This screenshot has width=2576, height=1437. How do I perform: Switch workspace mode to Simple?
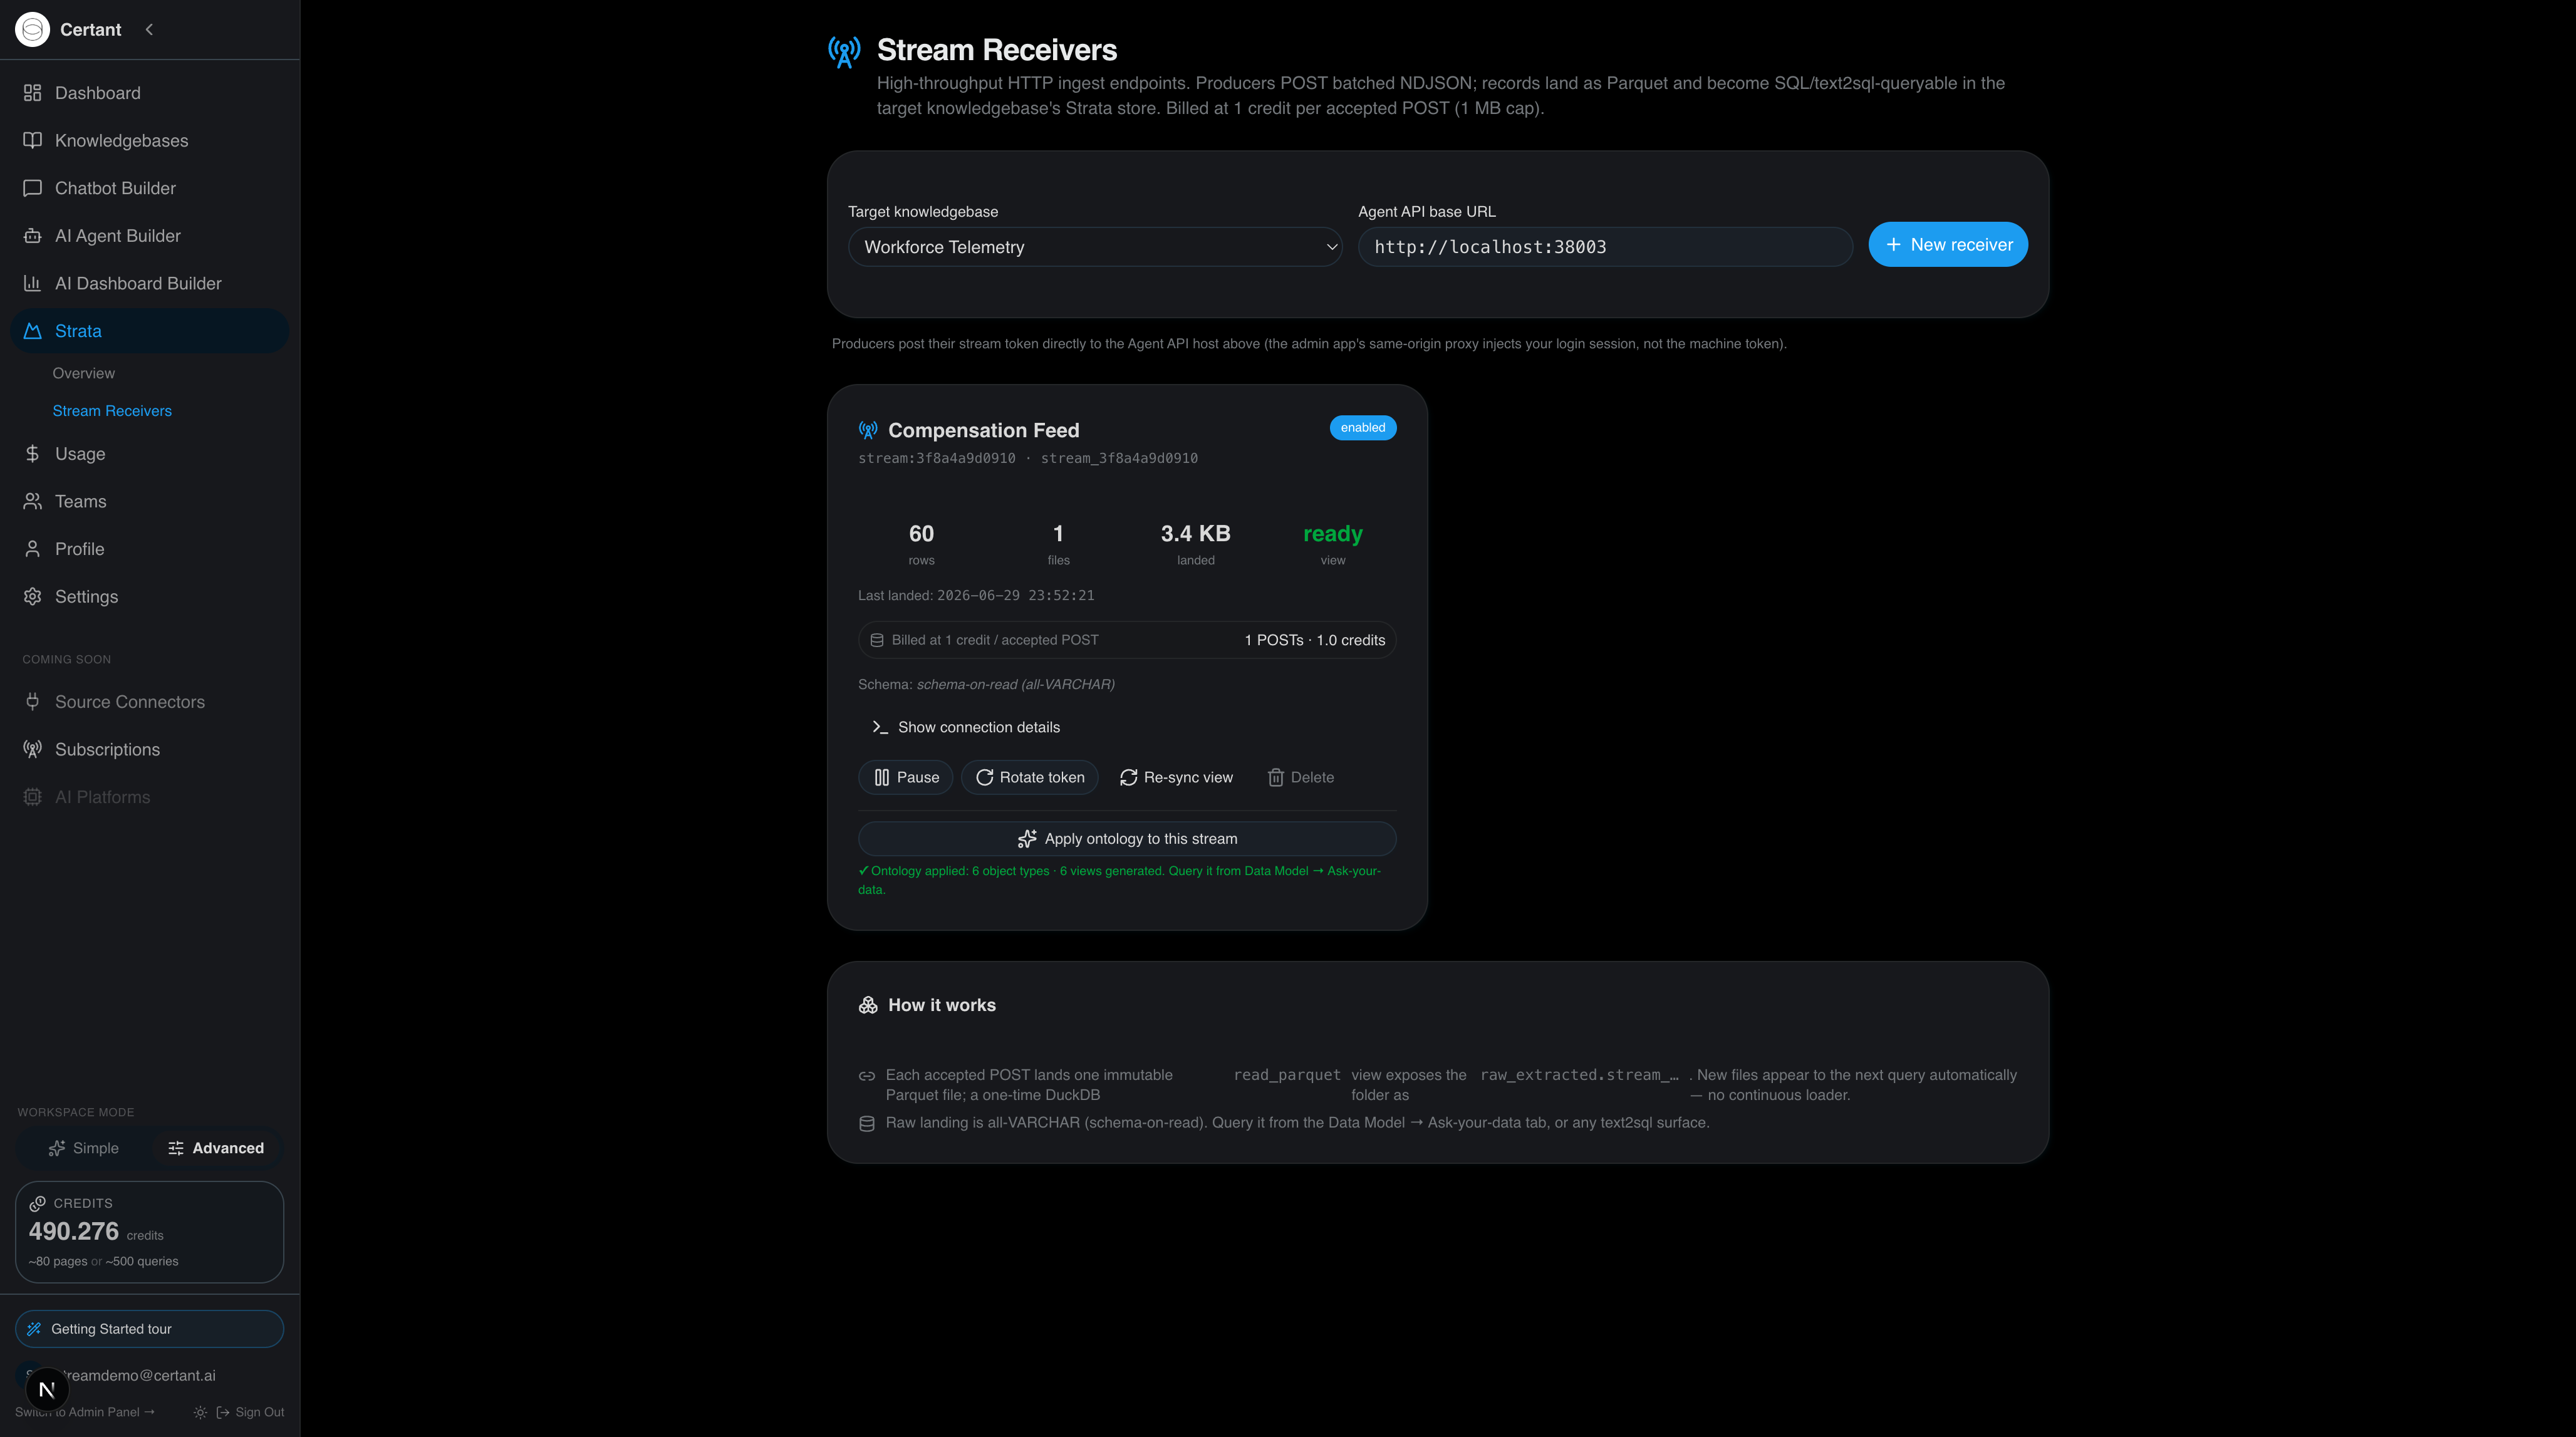(x=84, y=1148)
